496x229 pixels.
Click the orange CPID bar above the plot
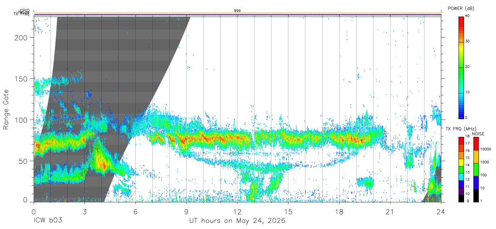237,13
